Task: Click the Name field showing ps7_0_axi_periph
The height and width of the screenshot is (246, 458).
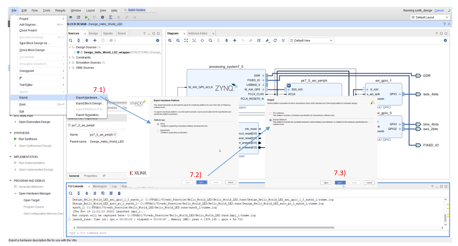Action: 103,134
